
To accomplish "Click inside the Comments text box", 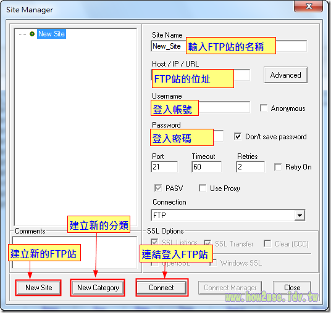I will click(x=75, y=253).
